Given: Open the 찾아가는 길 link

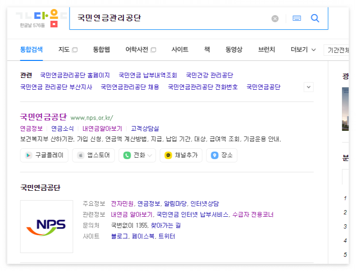Looking at the screenshot, I should pyautogui.click(x=166, y=226).
